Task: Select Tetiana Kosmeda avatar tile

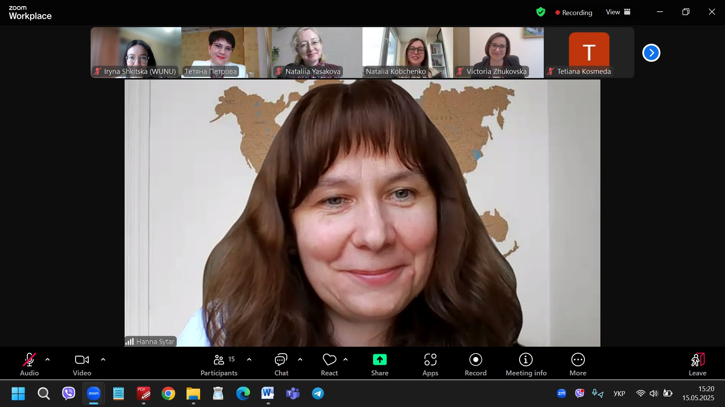Action: [589, 52]
